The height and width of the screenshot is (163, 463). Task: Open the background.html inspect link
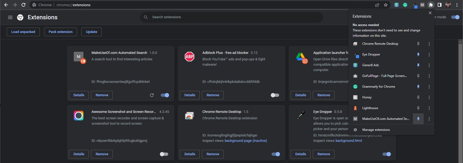click(x=349, y=141)
